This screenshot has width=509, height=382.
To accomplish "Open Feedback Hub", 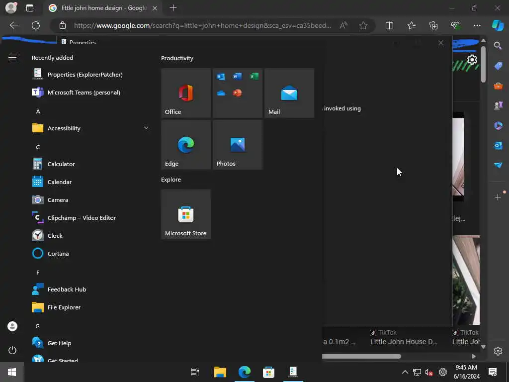I will point(91,289).
